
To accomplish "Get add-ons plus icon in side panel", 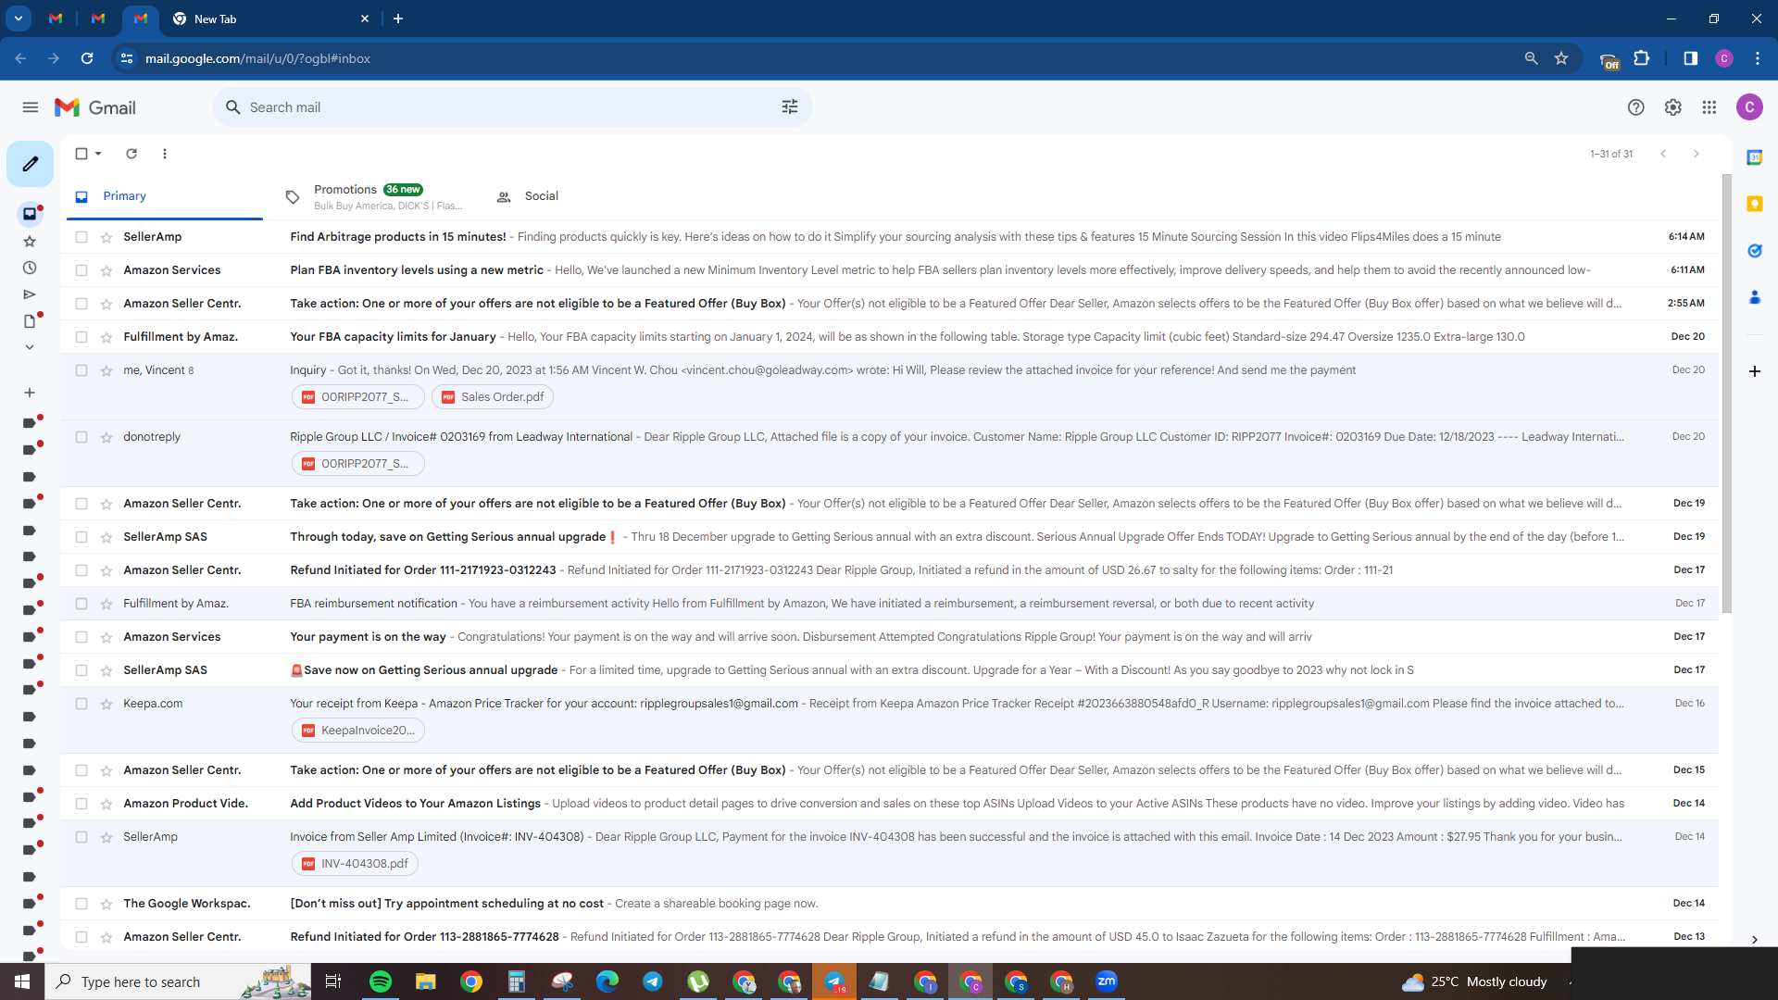I will point(1754,371).
